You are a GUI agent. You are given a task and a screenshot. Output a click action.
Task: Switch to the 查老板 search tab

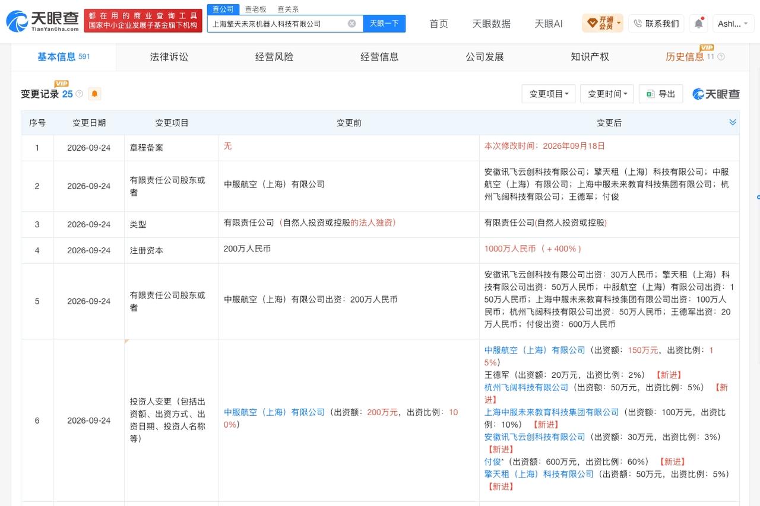[256, 9]
